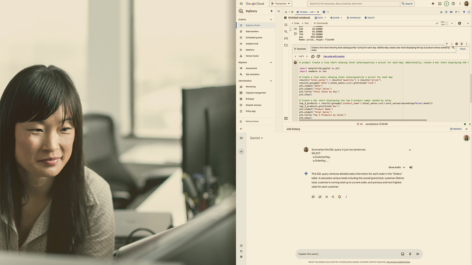The image size is (472, 265).
Task: Click the Gemini prompt text field
Action: (347, 254)
